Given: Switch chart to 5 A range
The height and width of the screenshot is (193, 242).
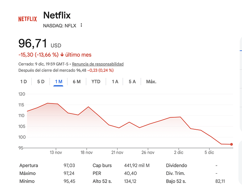Looking at the screenshot, I should (x=132, y=81).
